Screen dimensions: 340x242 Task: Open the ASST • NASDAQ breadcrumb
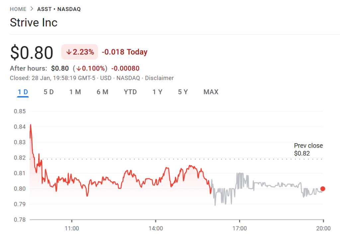pos(59,9)
